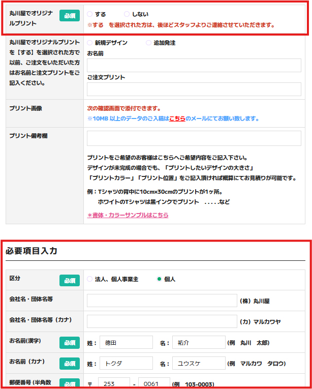Click the ご注文プリント input field

point(194,89)
